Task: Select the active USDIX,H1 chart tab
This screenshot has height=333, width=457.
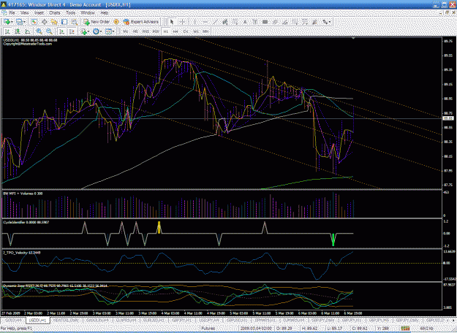Action: point(38,320)
